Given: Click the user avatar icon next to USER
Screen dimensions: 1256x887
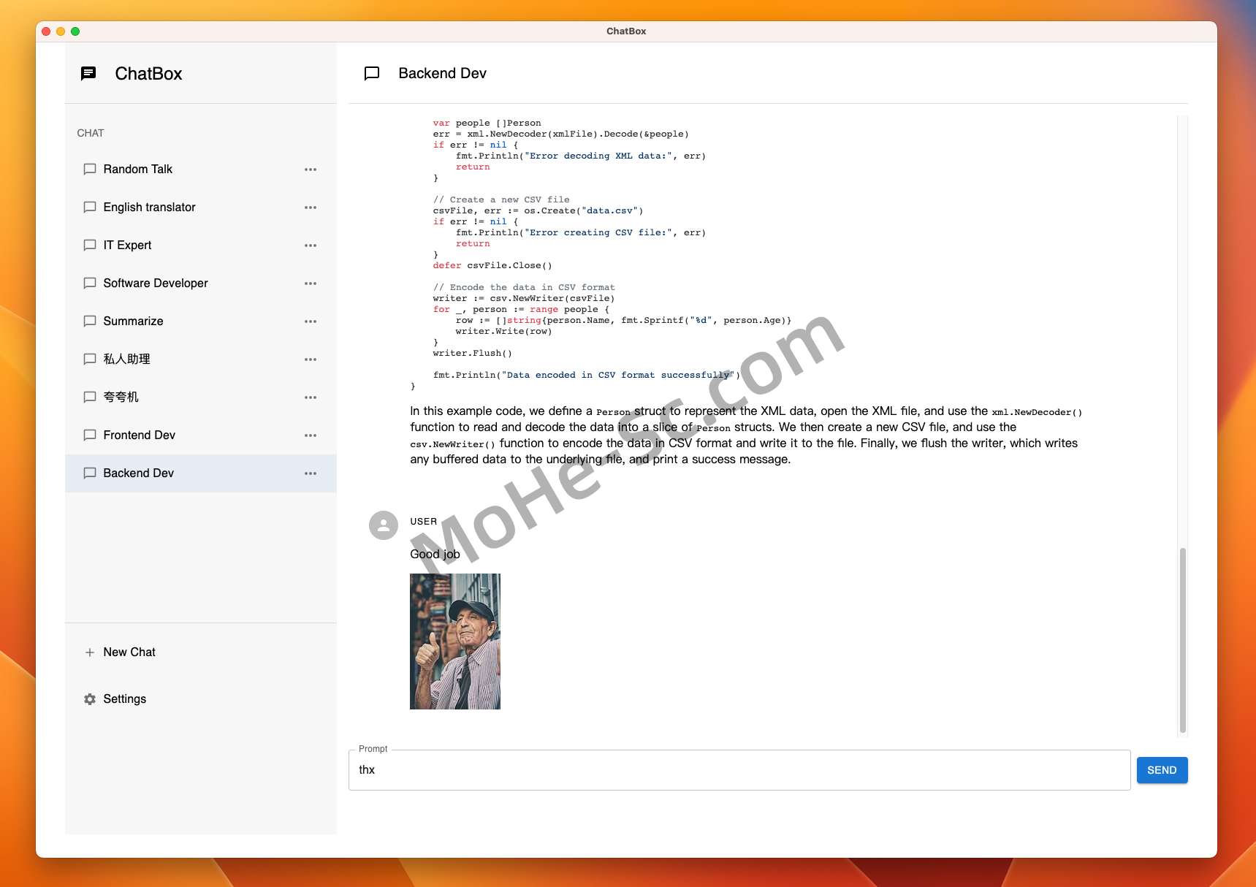Looking at the screenshot, I should coord(384,525).
